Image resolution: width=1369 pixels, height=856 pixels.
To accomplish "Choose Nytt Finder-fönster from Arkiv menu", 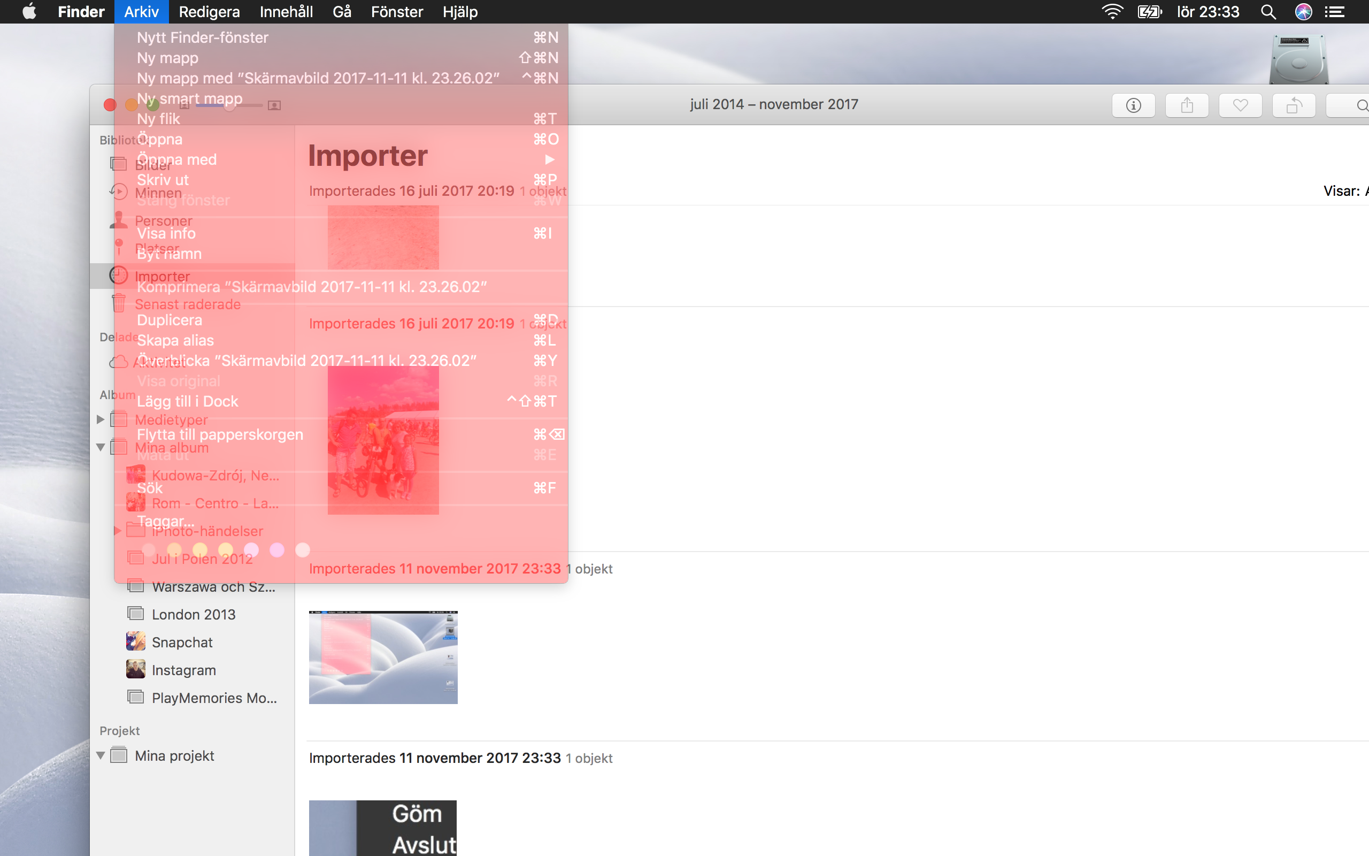I will 203,37.
